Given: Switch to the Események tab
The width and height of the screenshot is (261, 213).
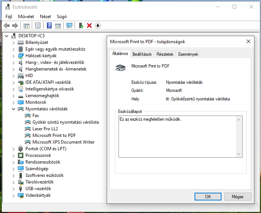Looking at the screenshot, I should coord(188,54).
